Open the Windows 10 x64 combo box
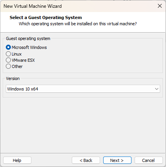 coord(83,89)
